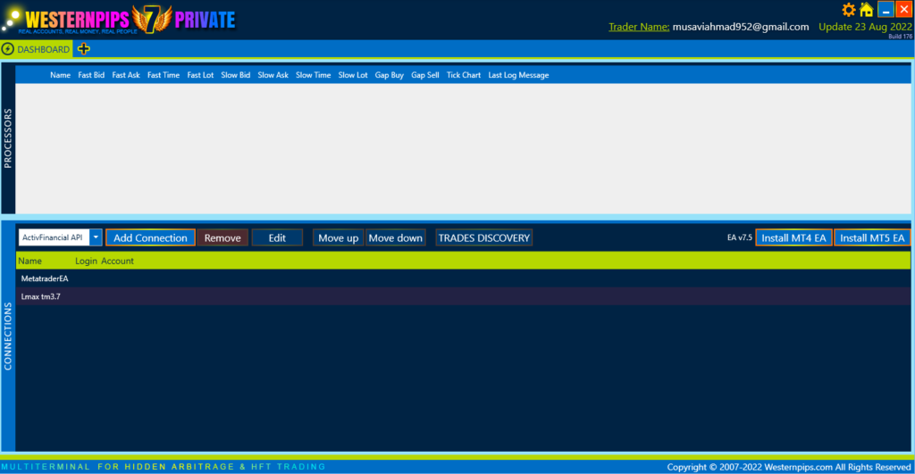This screenshot has width=915, height=474.
Task: Click the Multiterminal for hidden arbitrage footer text
Action: (164, 467)
